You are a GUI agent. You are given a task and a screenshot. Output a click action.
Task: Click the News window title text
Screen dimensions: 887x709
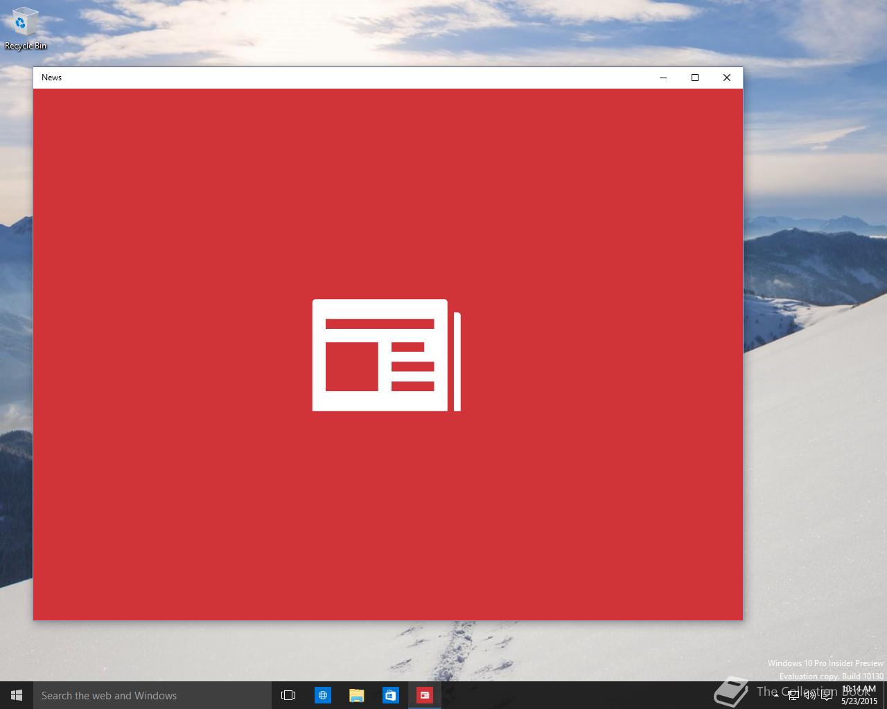[52, 78]
